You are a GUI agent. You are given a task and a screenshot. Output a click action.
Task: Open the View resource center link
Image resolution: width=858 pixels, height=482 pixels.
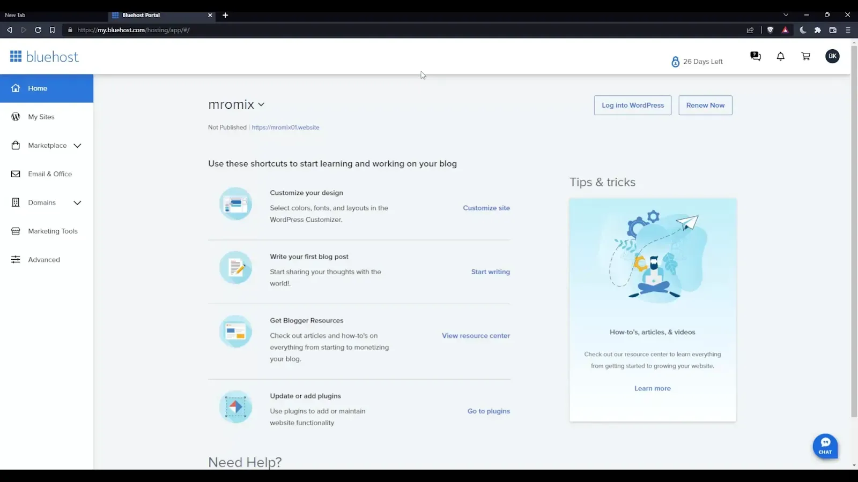click(476, 336)
